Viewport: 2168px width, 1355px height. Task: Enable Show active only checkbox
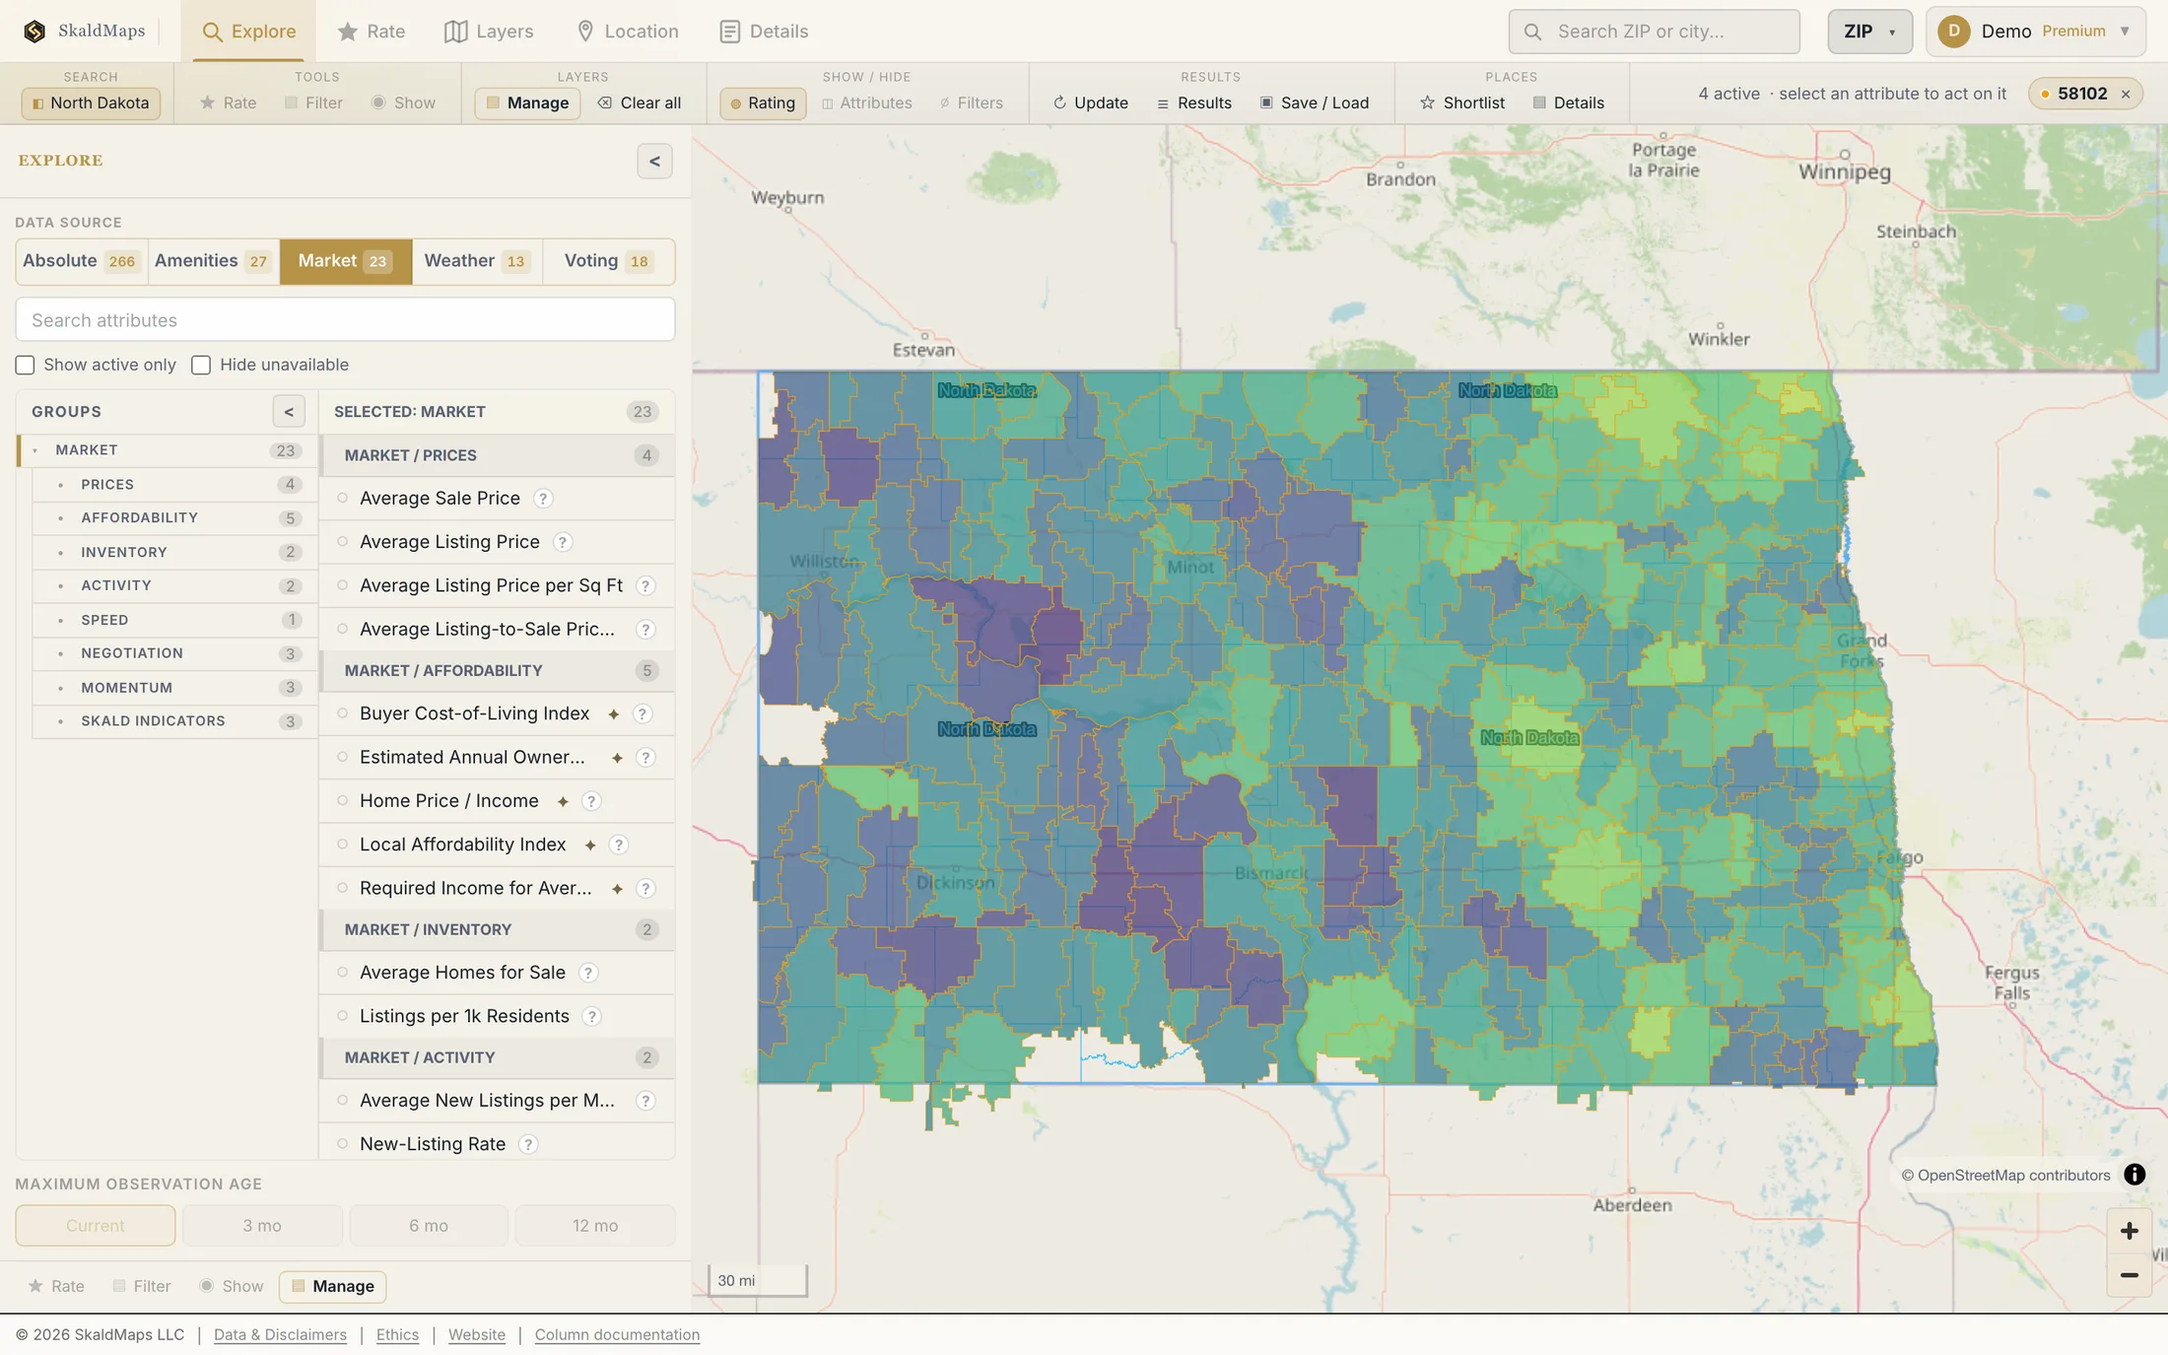[x=25, y=366]
